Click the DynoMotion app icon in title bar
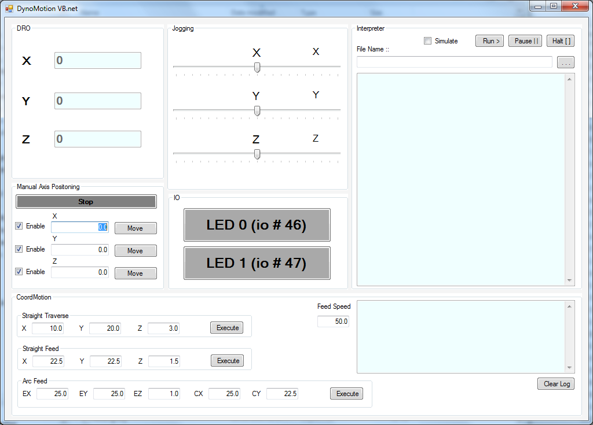This screenshot has height=425, width=593. (x=9, y=8)
